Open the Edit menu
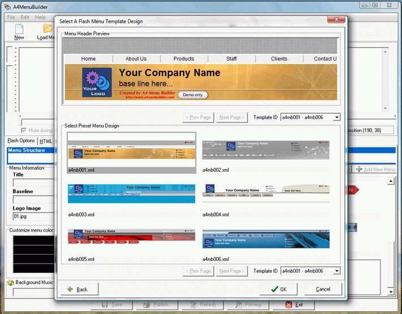The width and height of the screenshot is (402, 314). point(25,17)
